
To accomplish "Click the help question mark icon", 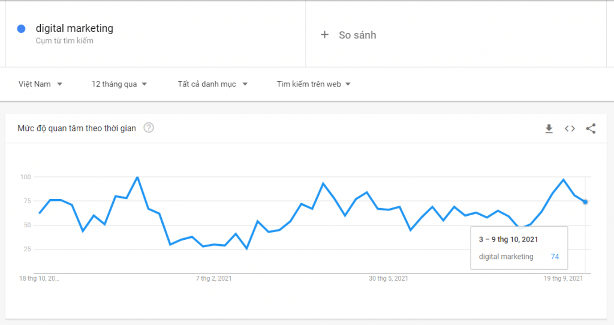I will pyautogui.click(x=149, y=128).
